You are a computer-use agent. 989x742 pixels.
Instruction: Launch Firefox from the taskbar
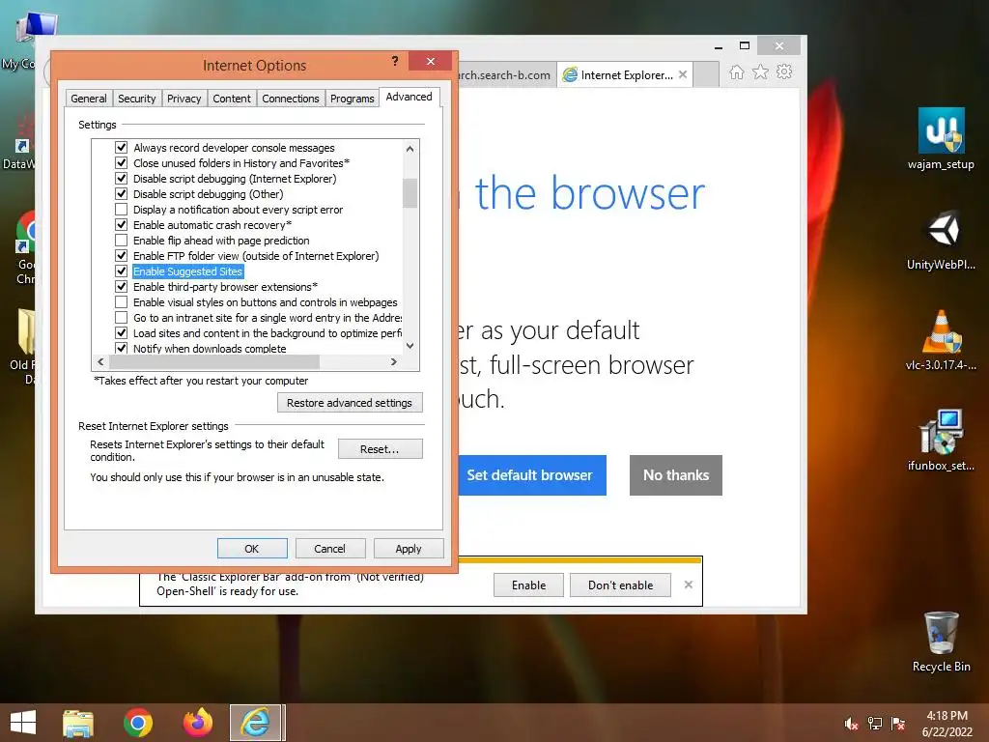[x=197, y=723]
